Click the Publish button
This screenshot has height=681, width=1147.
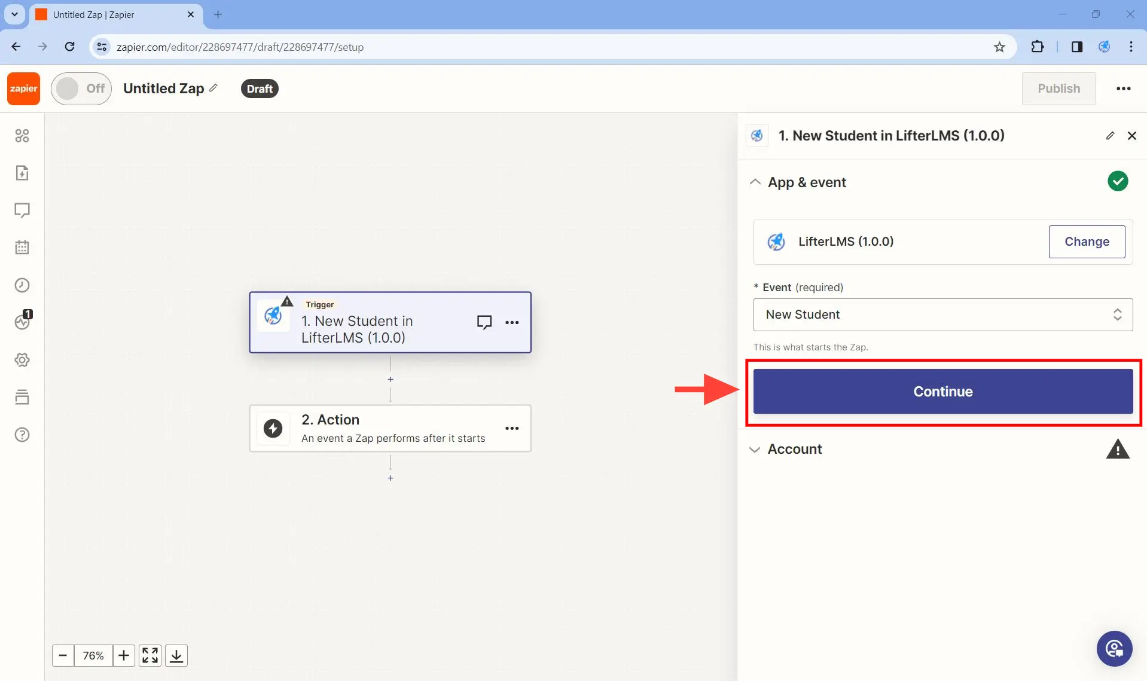(x=1058, y=88)
